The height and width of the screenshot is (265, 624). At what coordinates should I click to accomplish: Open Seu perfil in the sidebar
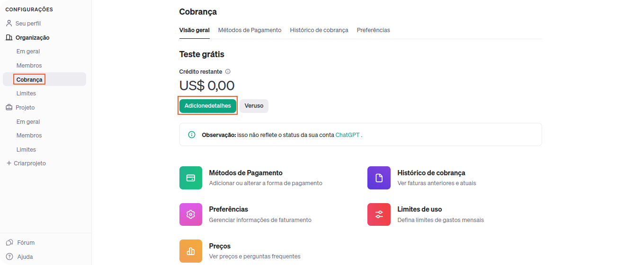click(28, 23)
